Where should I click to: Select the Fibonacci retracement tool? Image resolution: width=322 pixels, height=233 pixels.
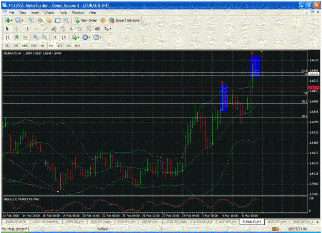tap(63, 29)
